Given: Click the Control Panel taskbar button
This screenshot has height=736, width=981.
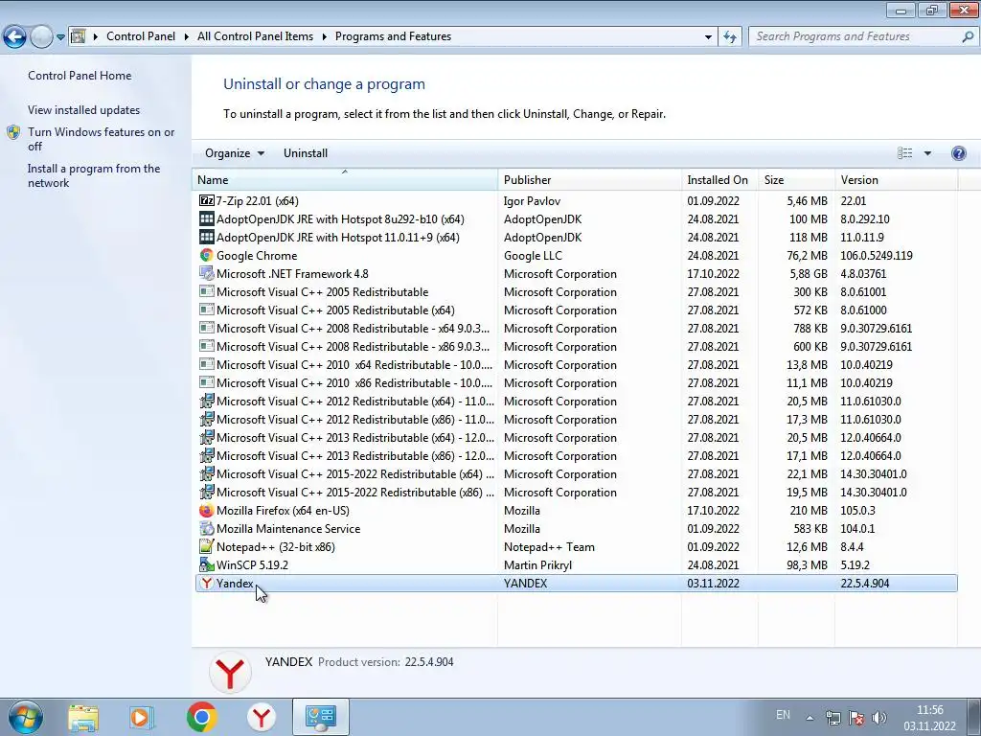Looking at the screenshot, I should point(321,717).
